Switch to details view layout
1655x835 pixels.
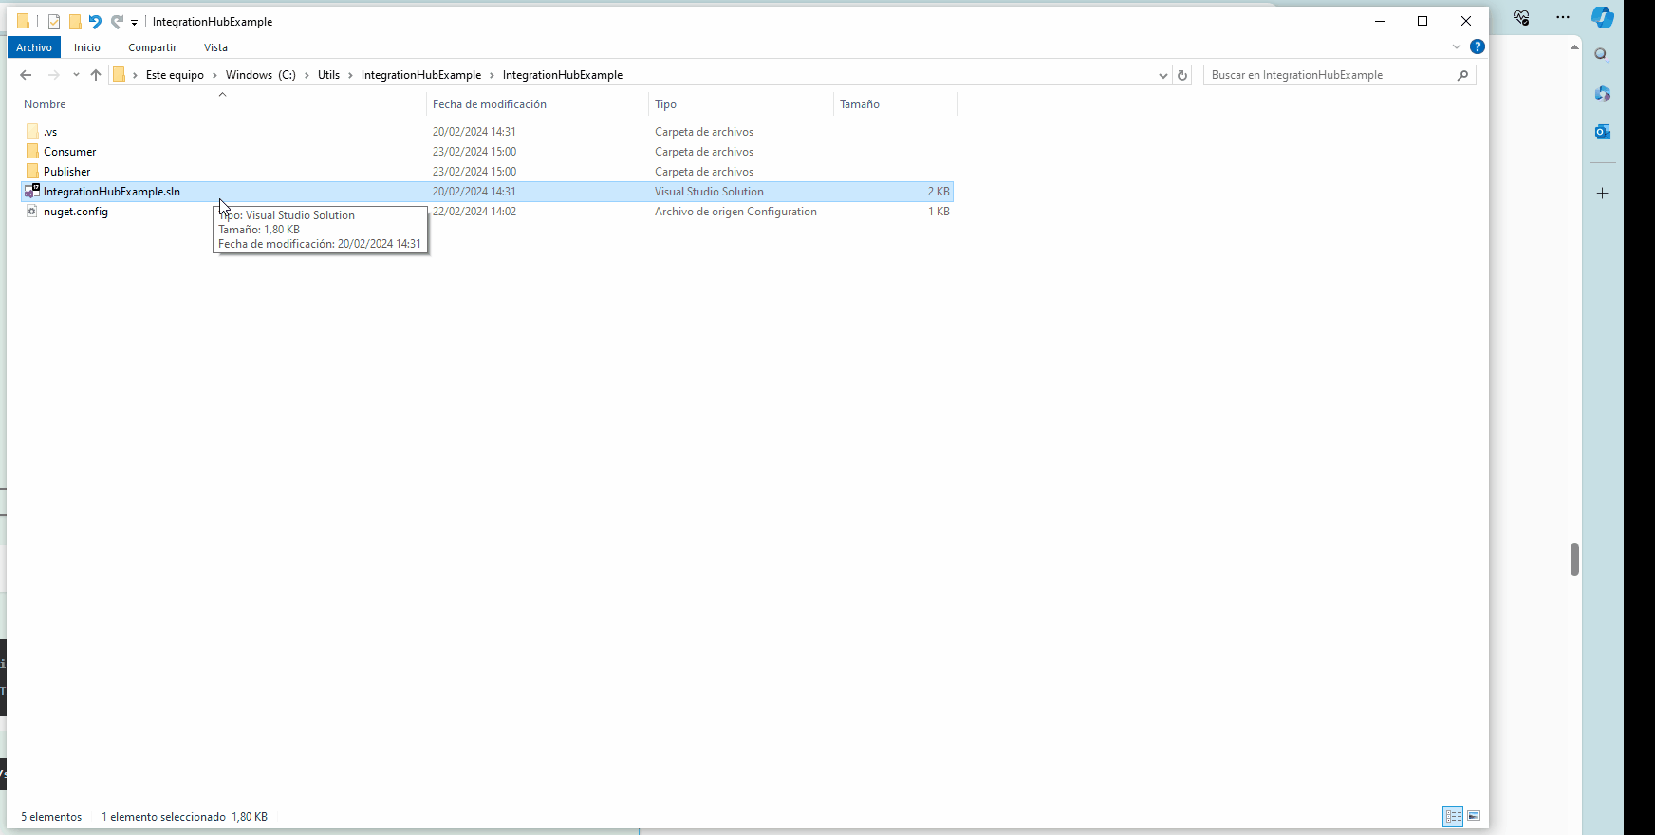1453,816
